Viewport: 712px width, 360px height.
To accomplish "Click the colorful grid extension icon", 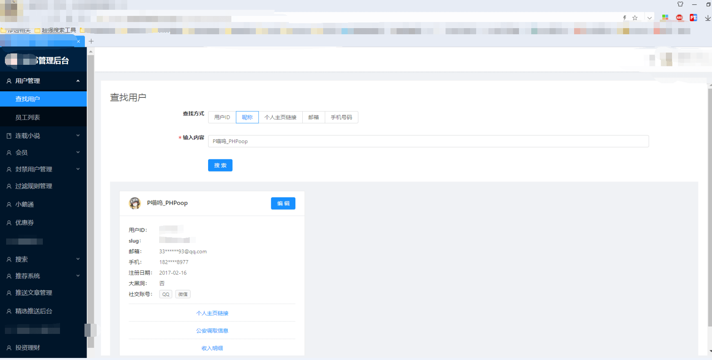I will tap(665, 18).
